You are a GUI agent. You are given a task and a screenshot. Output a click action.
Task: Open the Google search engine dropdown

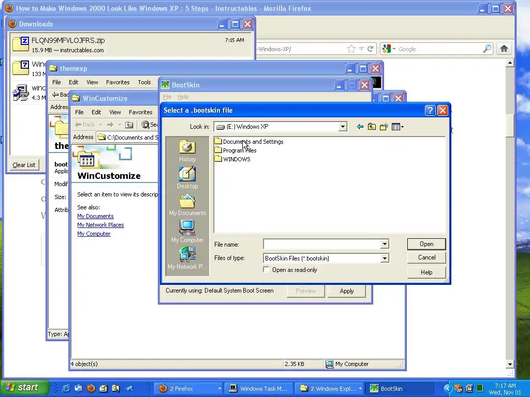coord(389,49)
